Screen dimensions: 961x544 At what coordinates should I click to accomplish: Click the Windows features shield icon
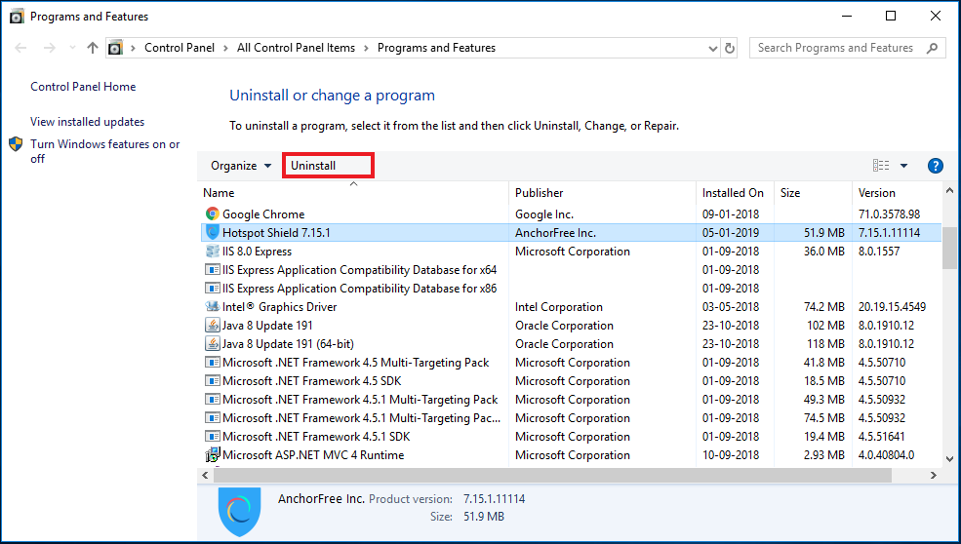16,144
